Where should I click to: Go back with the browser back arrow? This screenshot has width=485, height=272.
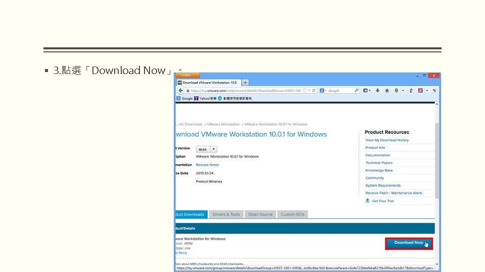pyautogui.click(x=181, y=91)
